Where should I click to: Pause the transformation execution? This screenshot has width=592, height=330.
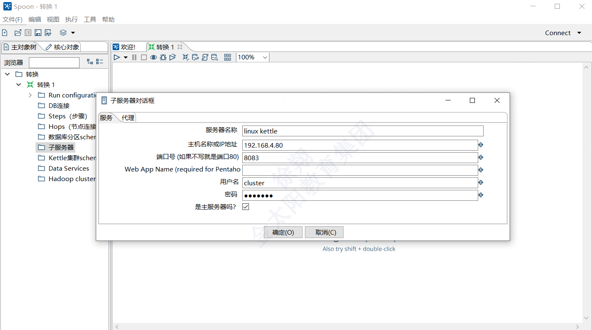[134, 57]
